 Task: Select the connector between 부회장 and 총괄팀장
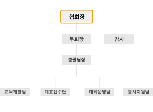tap(77, 49)
